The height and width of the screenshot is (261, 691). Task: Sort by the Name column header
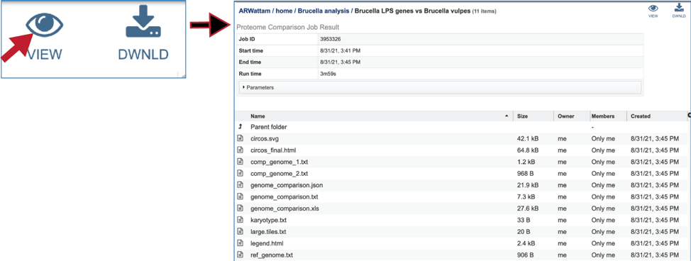point(258,116)
